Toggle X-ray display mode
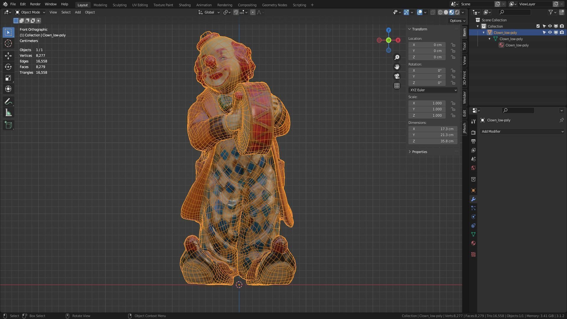567x319 pixels. [x=433, y=12]
